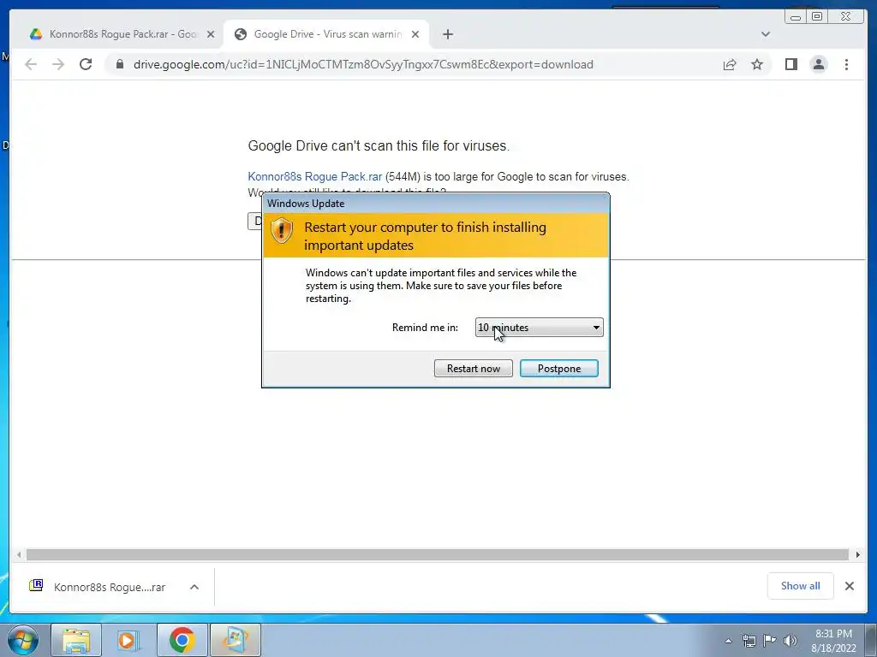877x657 pixels.
Task: Click the Chrome taskbar icon
Action: (x=182, y=640)
